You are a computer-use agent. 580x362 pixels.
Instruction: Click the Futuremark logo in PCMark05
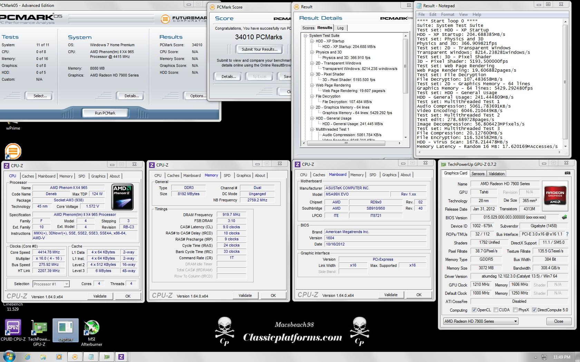[166, 19]
